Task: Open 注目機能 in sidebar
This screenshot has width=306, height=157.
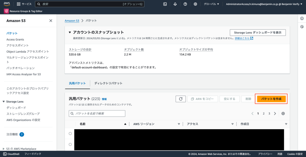Action: click(12, 134)
